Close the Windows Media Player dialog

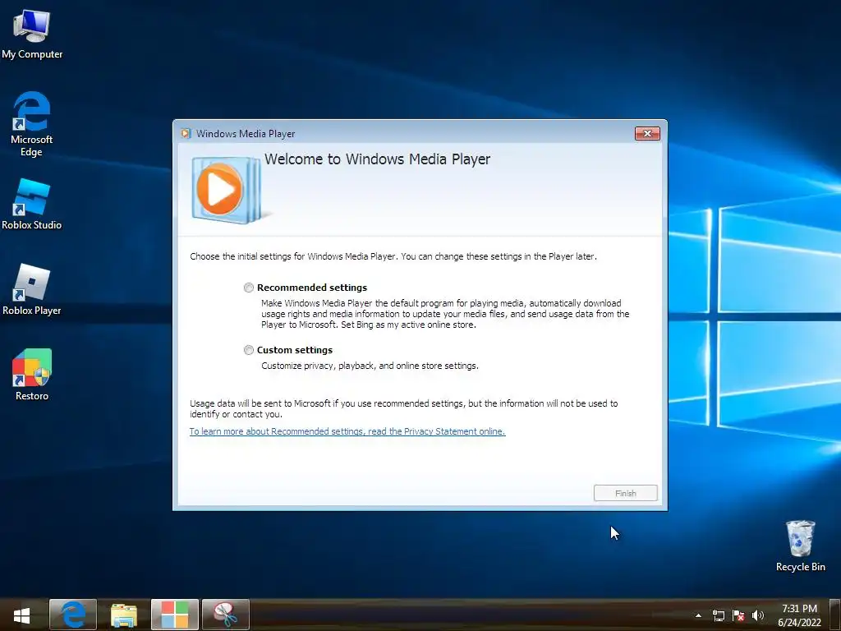647,134
